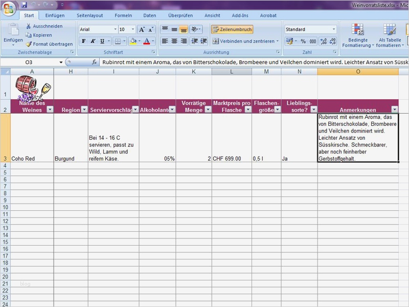Screen dimensions: 409x307
Task: Toggle the Zeilenumbruch wrap text button
Action: 232,30
